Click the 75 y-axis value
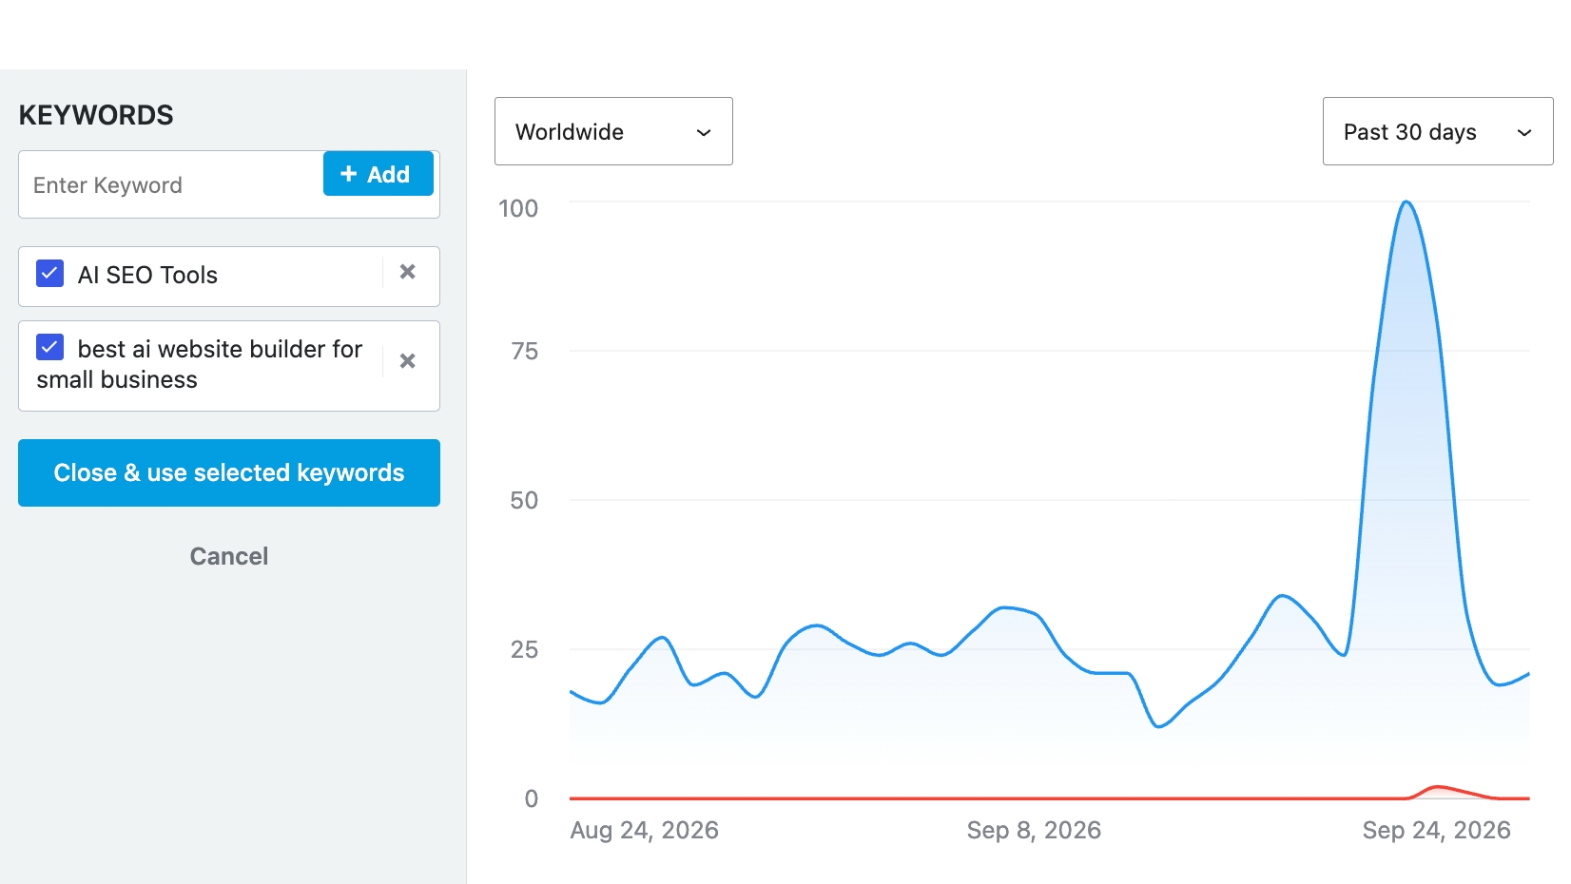Screen dimensions: 1571x884 pos(524,351)
